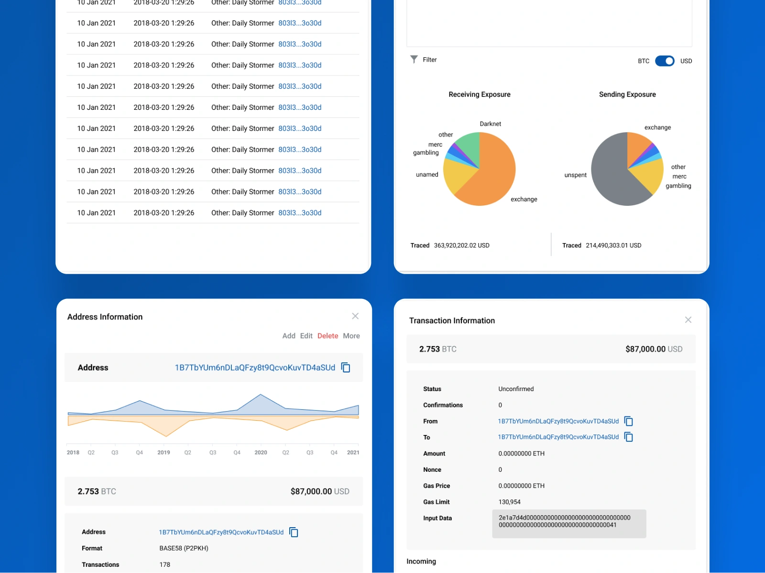
Task: Close the Transaction Information panel
Action: 688,320
